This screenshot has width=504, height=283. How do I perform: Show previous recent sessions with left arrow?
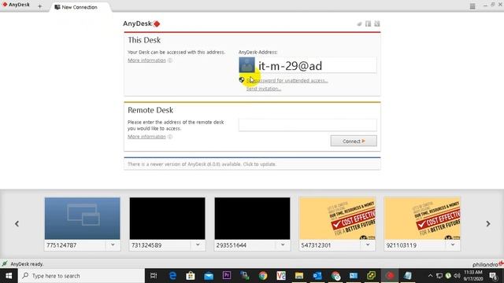click(17, 223)
